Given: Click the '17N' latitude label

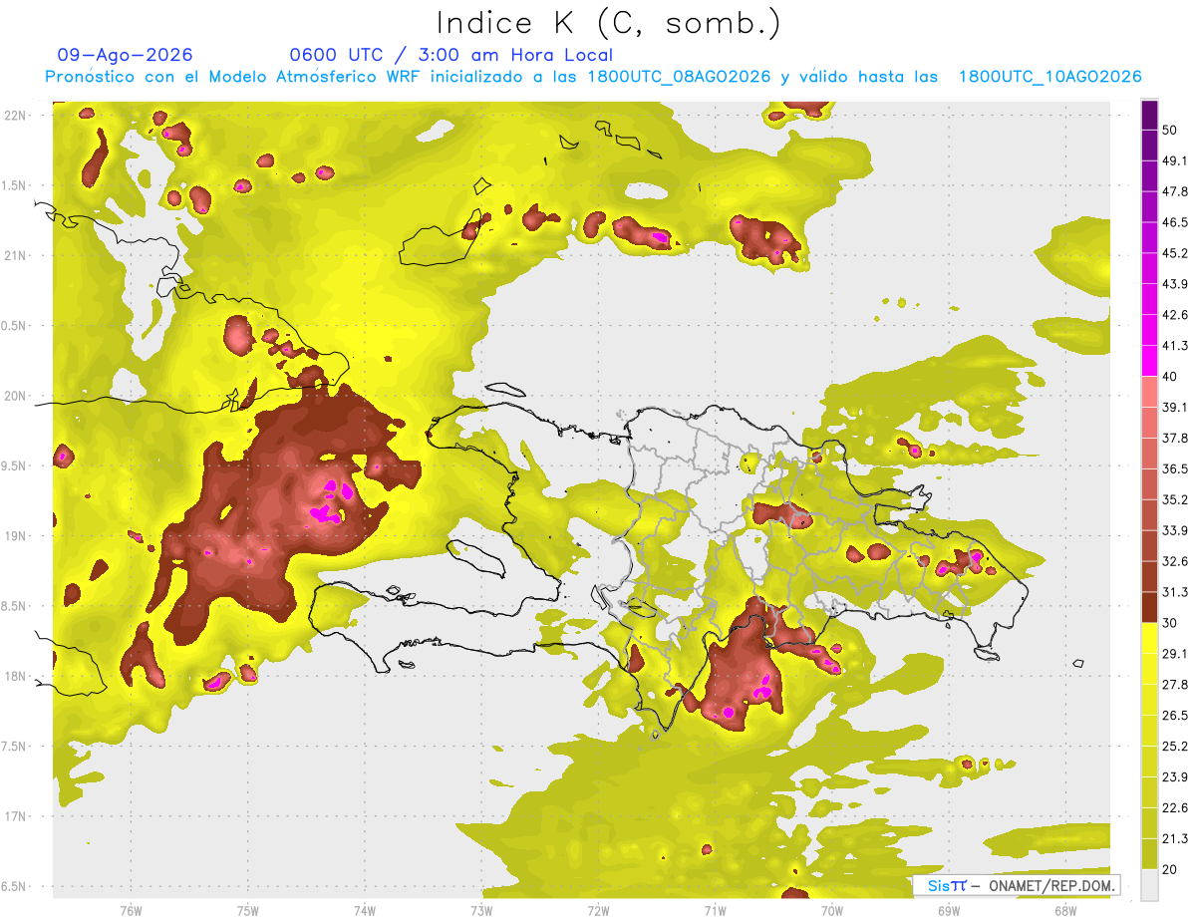Looking at the screenshot, I should pos(15,816).
